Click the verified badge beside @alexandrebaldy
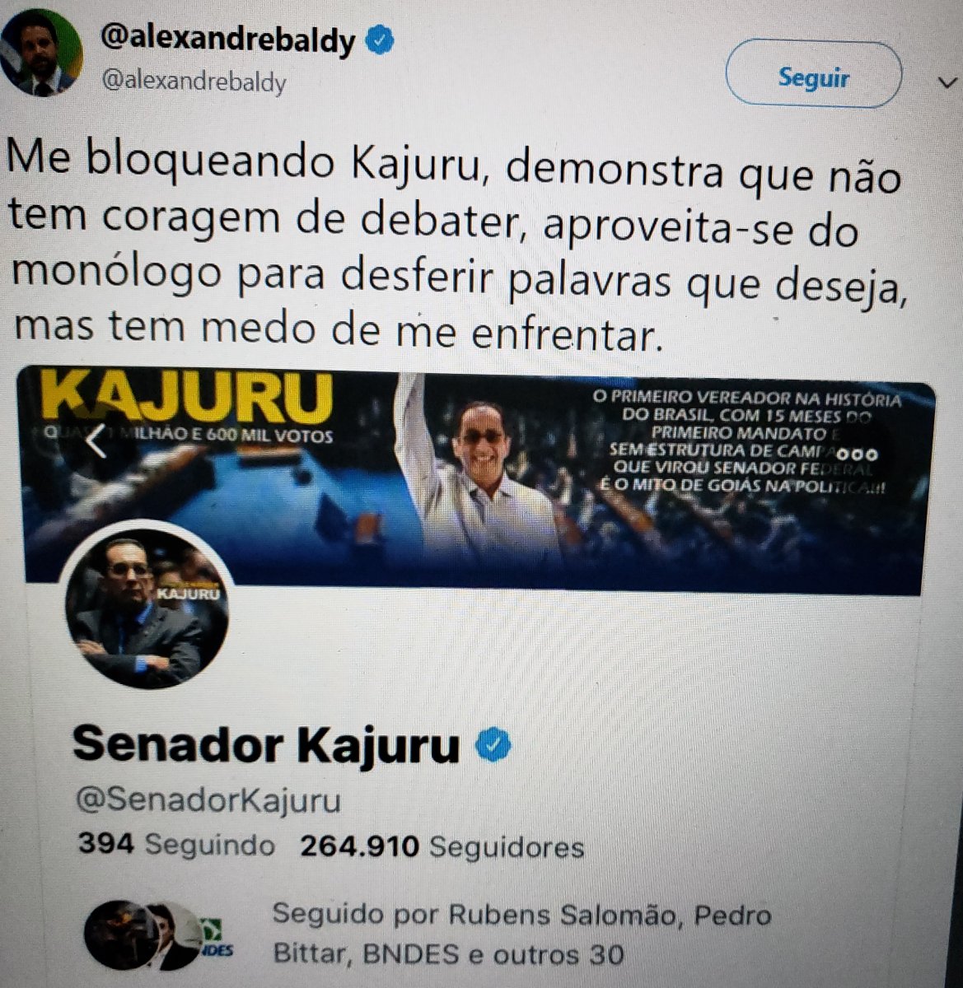 379,40
